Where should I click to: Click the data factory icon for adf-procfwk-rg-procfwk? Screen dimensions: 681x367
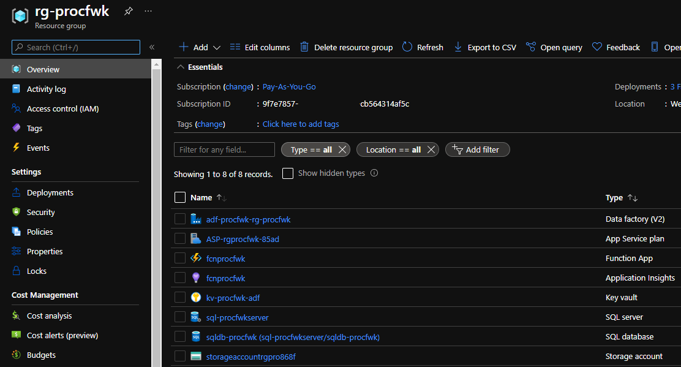[196, 219]
